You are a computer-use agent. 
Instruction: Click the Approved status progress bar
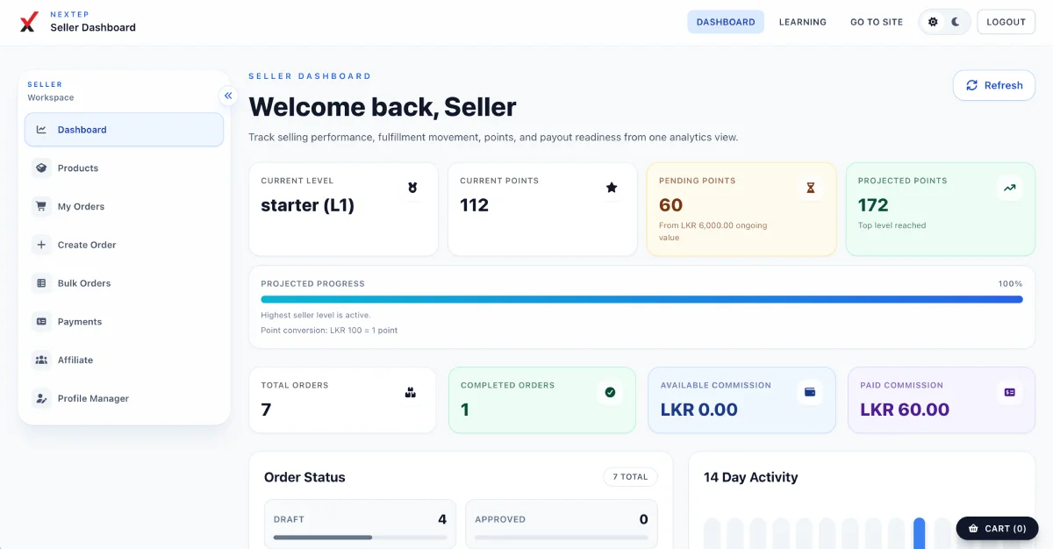click(562, 537)
